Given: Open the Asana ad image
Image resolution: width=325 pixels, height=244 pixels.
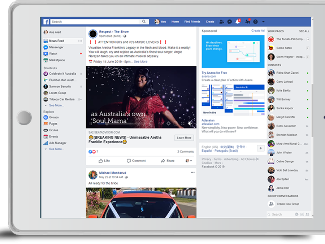Looking at the screenshot, I should click(233, 52).
